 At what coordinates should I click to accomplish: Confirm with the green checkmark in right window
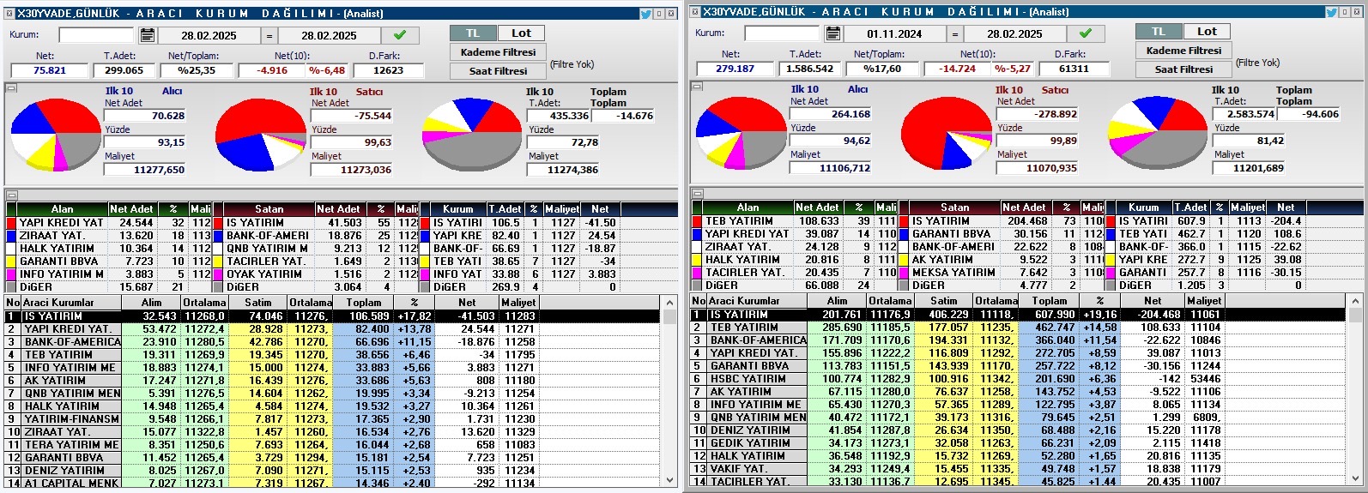(1085, 33)
